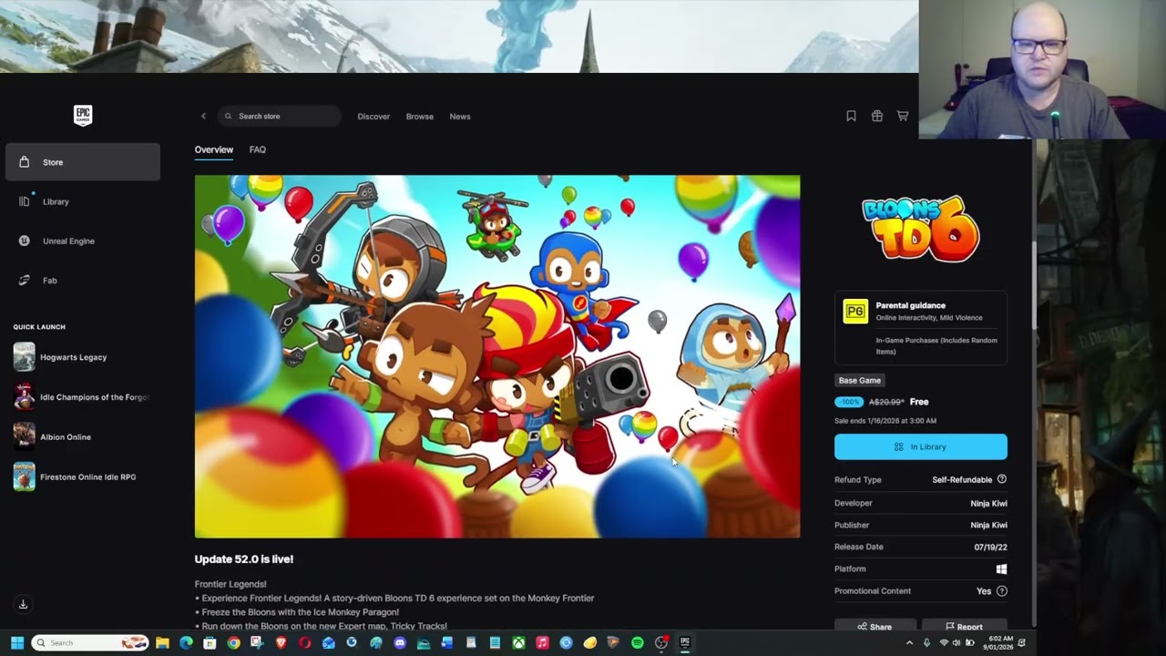Launch Idle Champions of the Forgotten Realms

tap(82, 397)
